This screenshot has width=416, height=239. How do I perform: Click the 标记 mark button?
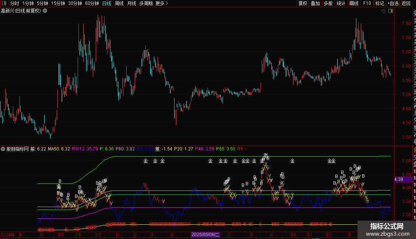pyautogui.click(x=380, y=3)
